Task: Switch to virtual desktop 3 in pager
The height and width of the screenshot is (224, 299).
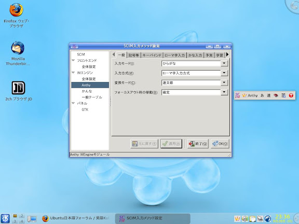Action: pyautogui.click(x=15, y=221)
